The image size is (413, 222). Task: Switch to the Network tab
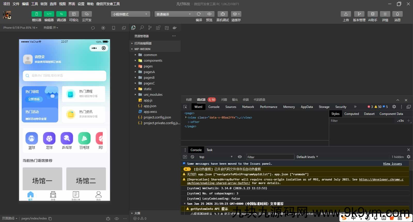tap(248, 107)
